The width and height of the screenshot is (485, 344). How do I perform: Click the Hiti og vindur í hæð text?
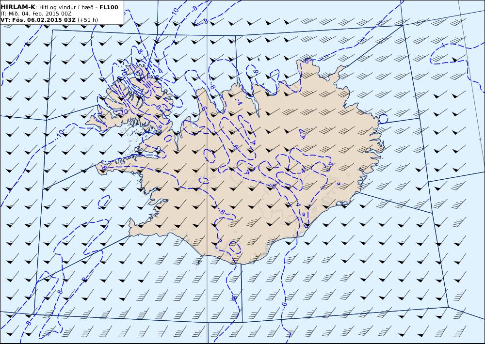click(x=66, y=7)
